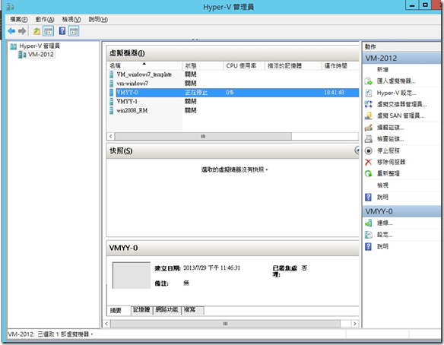Import a virtual machine (匯入虛擬機器...)

396,81
